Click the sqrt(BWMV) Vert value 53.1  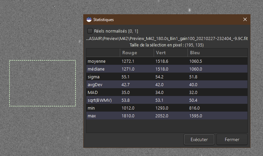[159, 100]
